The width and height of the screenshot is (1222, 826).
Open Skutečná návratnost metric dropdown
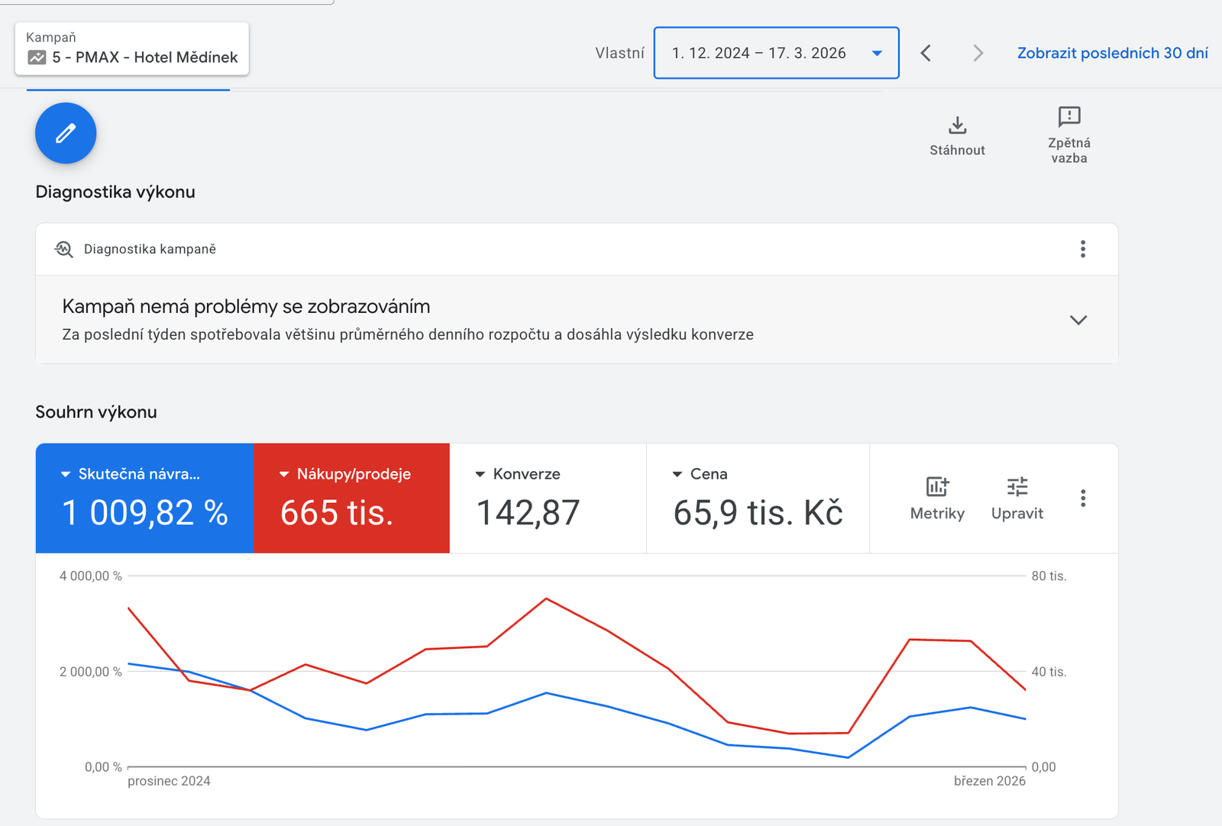pos(66,474)
